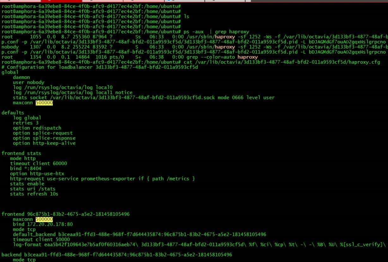Click the 'retries 3' line

pyautogui.click(x=26, y=123)
